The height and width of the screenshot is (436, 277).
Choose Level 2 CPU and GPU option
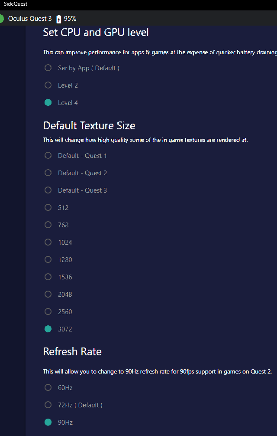tap(48, 85)
